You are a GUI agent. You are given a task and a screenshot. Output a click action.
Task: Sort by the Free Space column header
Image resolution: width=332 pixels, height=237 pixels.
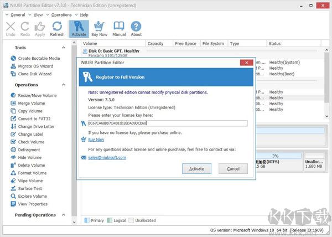click(186, 43)
